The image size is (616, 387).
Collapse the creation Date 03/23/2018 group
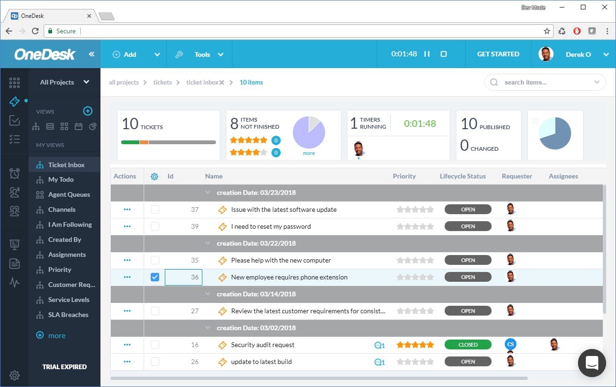click(x=208, y=193)
